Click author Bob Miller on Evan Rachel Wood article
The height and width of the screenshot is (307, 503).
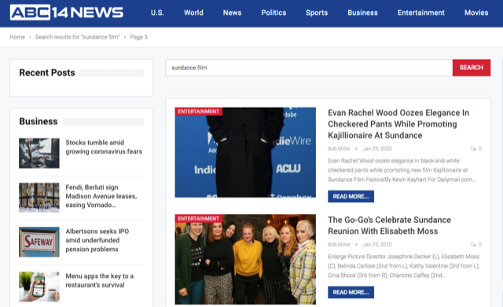pyautogui.click(x=339, y=149)
